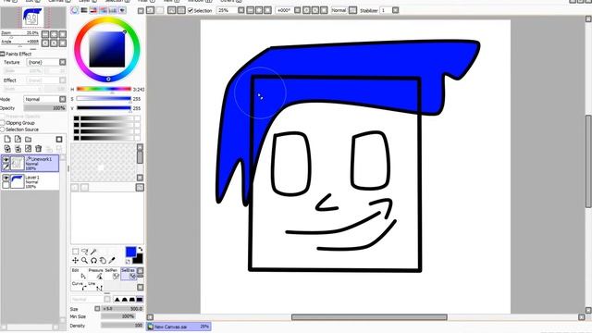Choose the Line linework tool
The height and width of the screenshot is (333, 592).
click(96, 286)
